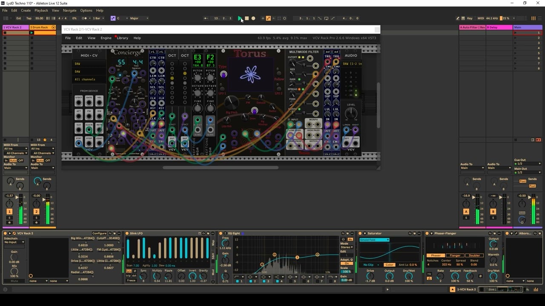This screenshot has width=545, height=306.
Task: Stop the transport in Ableton
Action: [x=247, y=18]
